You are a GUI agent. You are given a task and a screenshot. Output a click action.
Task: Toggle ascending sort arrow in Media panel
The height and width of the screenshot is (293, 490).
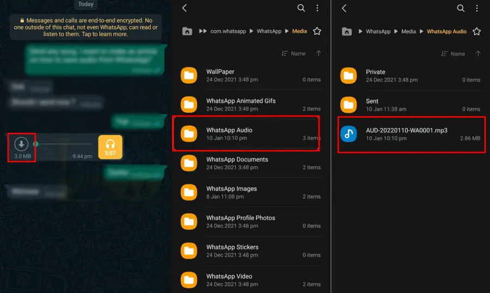point(318,53)
